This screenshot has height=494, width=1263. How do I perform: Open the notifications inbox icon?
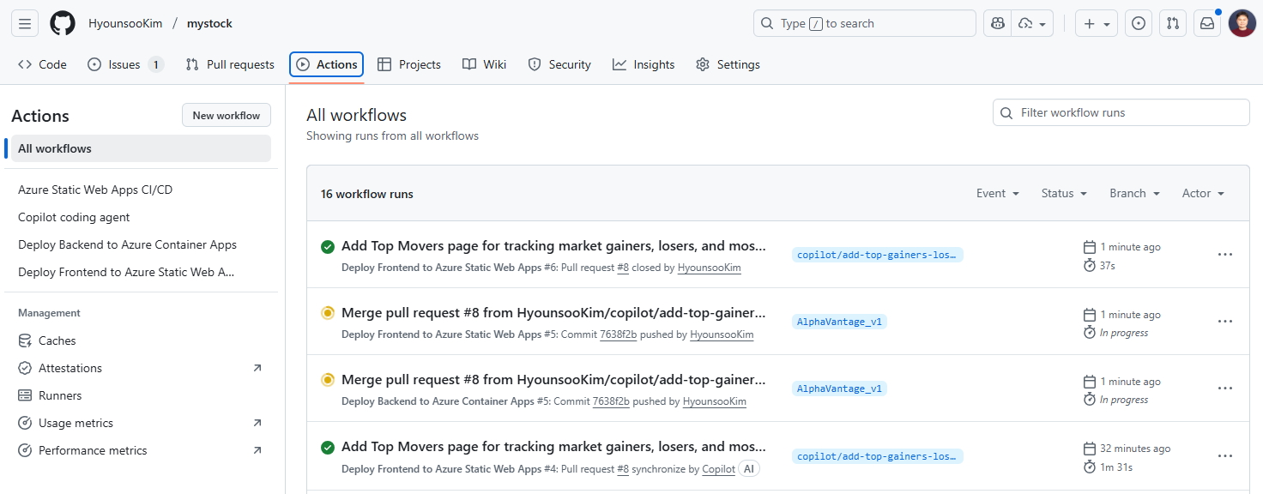(x=1207, y=23)
